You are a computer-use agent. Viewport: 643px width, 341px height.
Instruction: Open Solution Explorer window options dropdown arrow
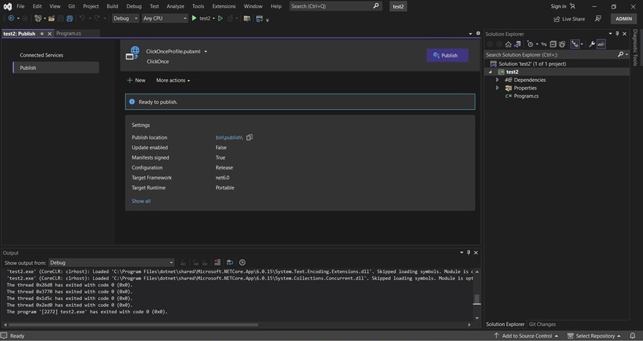pos(610,34)
